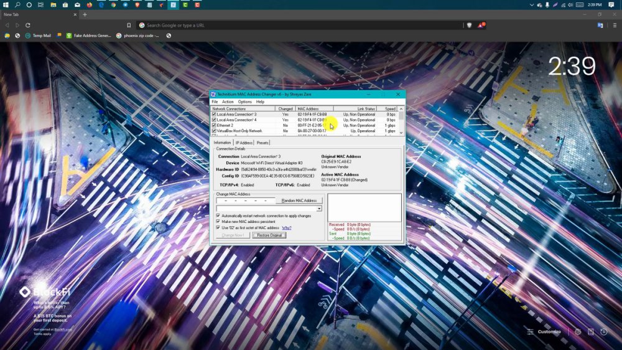622x350 pixels.
Task: Click the Change Now button
Action: [233, 235]
